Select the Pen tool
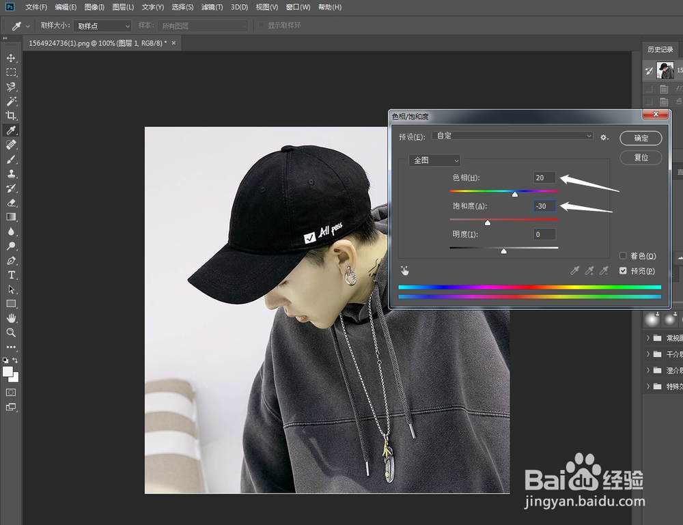This screenshot has height=525, width=683. pyautogui.click(x=11, y=261)
